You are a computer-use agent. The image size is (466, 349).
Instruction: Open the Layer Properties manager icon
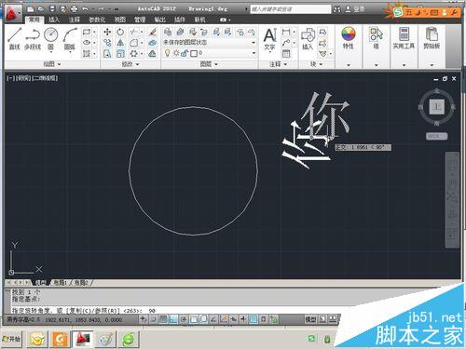(x=168, y=32)
